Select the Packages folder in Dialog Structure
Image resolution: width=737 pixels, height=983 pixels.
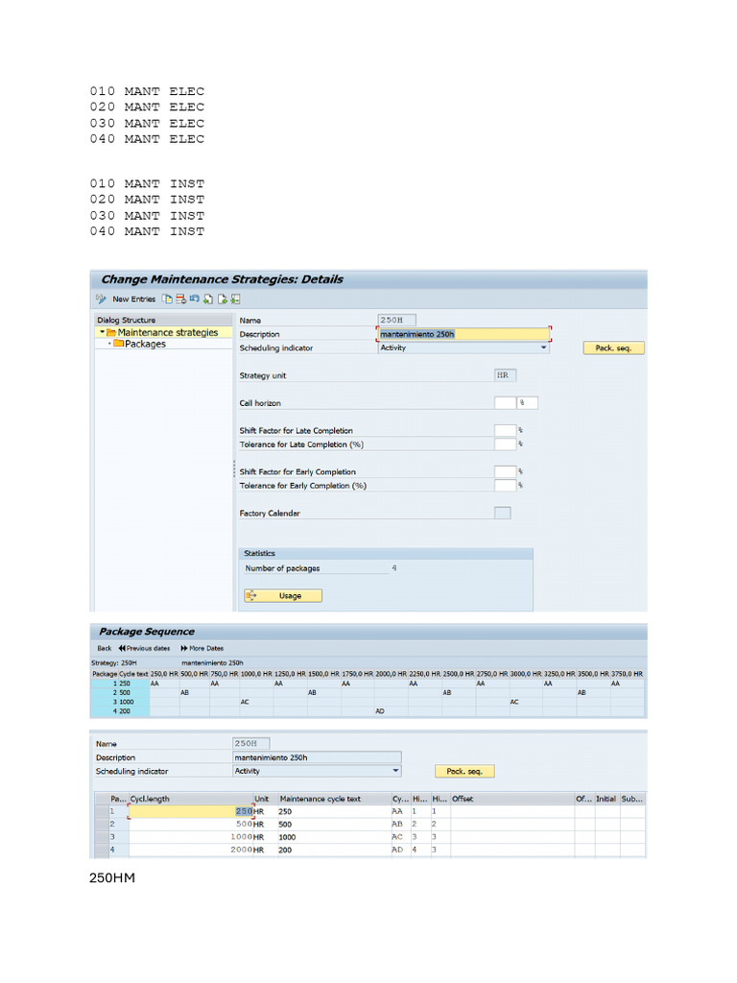coord(145,344)
